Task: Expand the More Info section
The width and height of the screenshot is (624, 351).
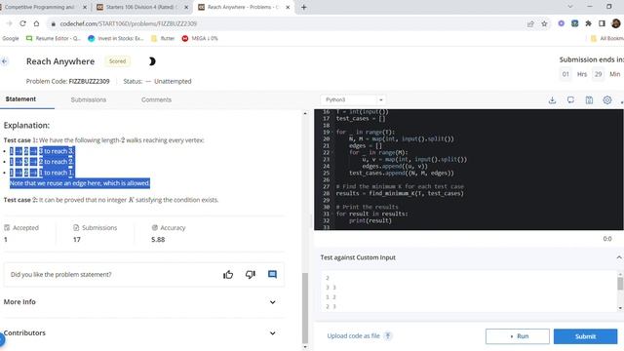Action: [143, 302]
